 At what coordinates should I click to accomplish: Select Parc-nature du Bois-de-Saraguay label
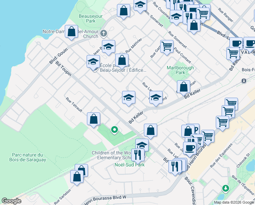click(28, 157)
